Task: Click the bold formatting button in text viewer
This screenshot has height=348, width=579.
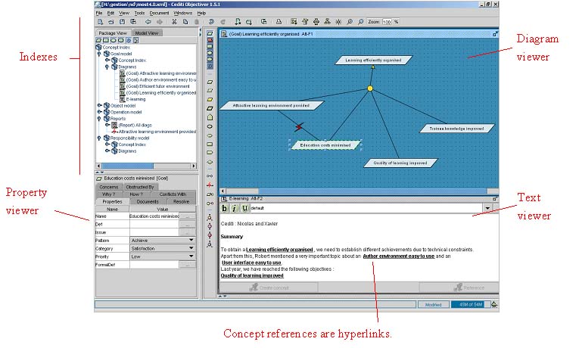Action: 225,208
